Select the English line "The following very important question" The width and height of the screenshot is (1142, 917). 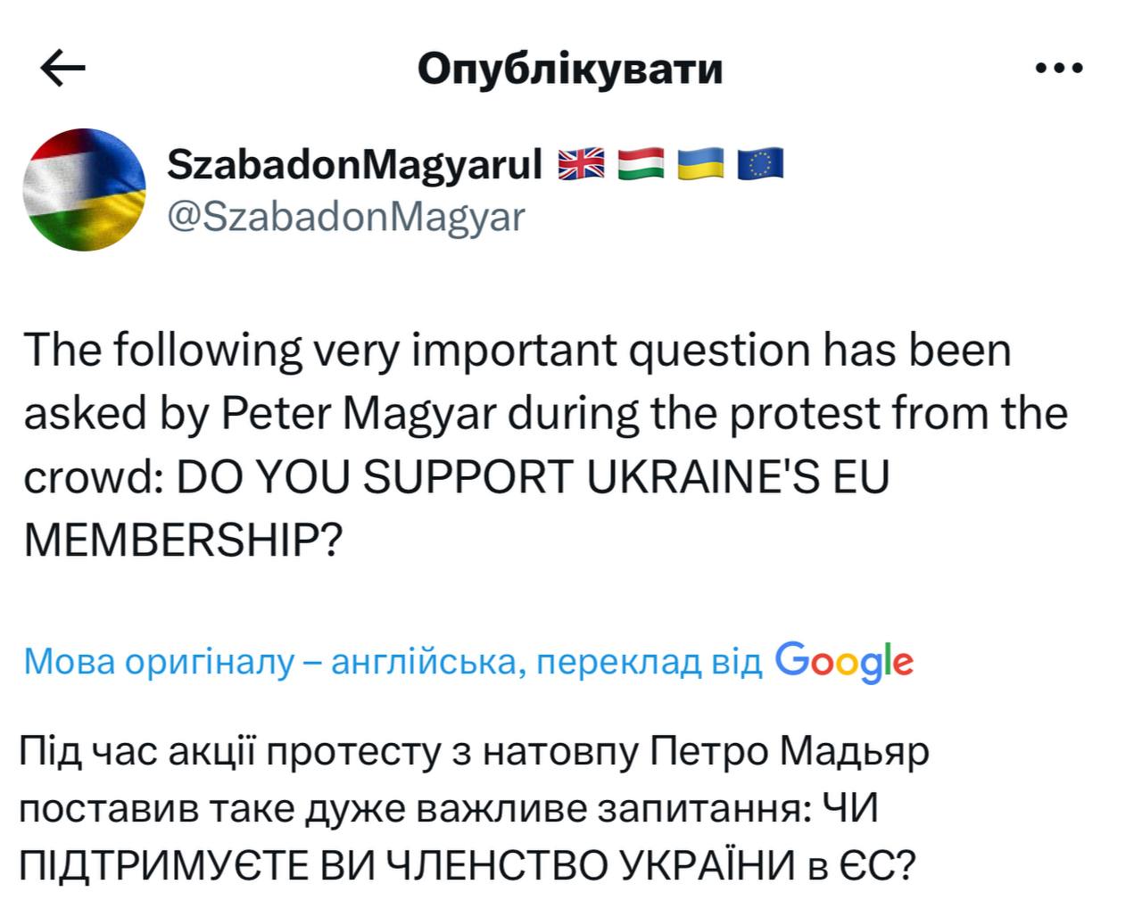coord(517,350)
